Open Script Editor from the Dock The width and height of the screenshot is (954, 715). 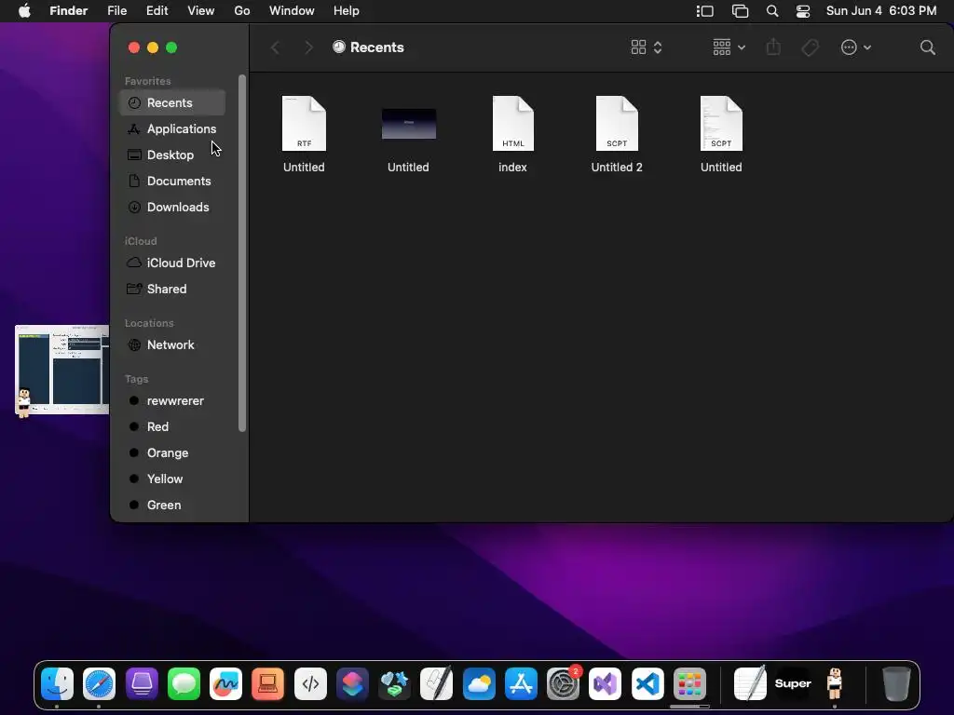(437, 684)
